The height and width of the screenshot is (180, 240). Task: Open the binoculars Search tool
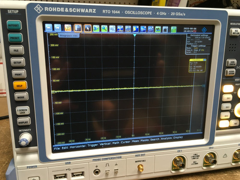coord(158,29)
